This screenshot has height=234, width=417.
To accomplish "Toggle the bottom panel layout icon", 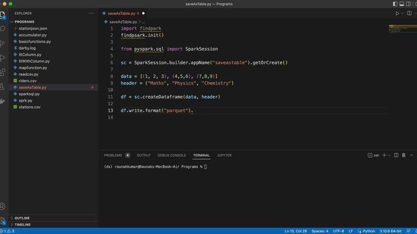I will [x=401, y=4].
